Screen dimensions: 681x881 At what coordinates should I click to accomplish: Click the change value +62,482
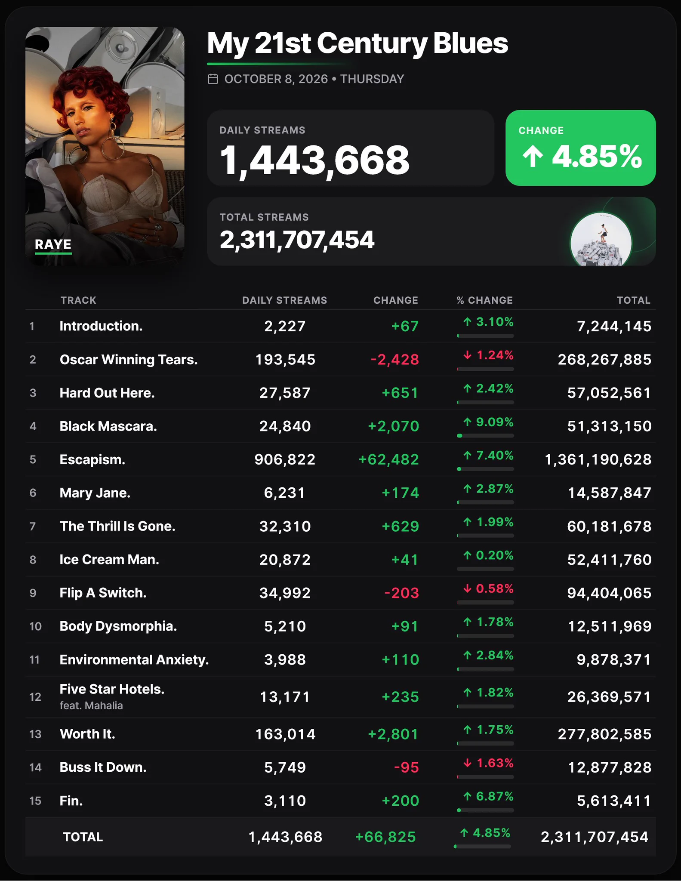pos(388,459)
